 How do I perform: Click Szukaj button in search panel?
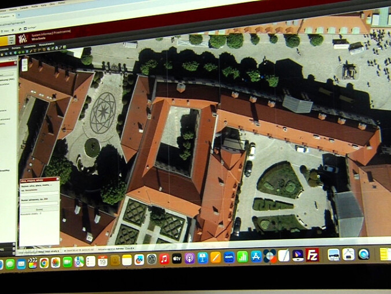39,210
